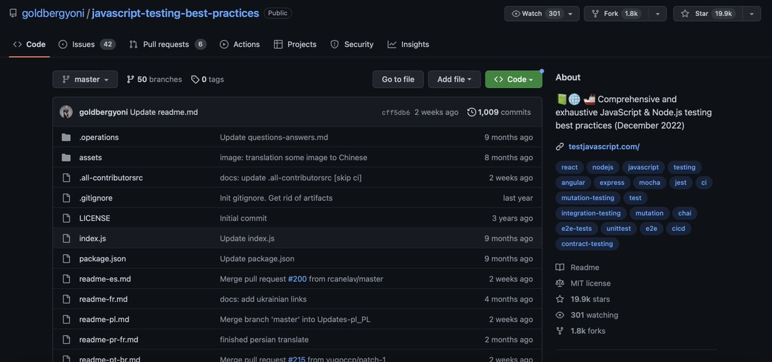772x362 pixels.
Task: Open the Issues tab
Action: click(x=86, y=44)
